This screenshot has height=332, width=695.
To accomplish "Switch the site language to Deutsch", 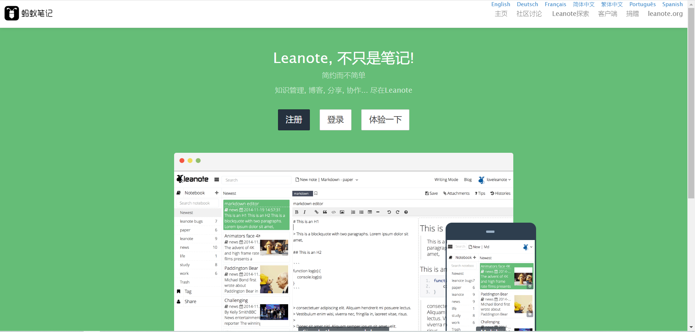I will [x=527, y=4].
